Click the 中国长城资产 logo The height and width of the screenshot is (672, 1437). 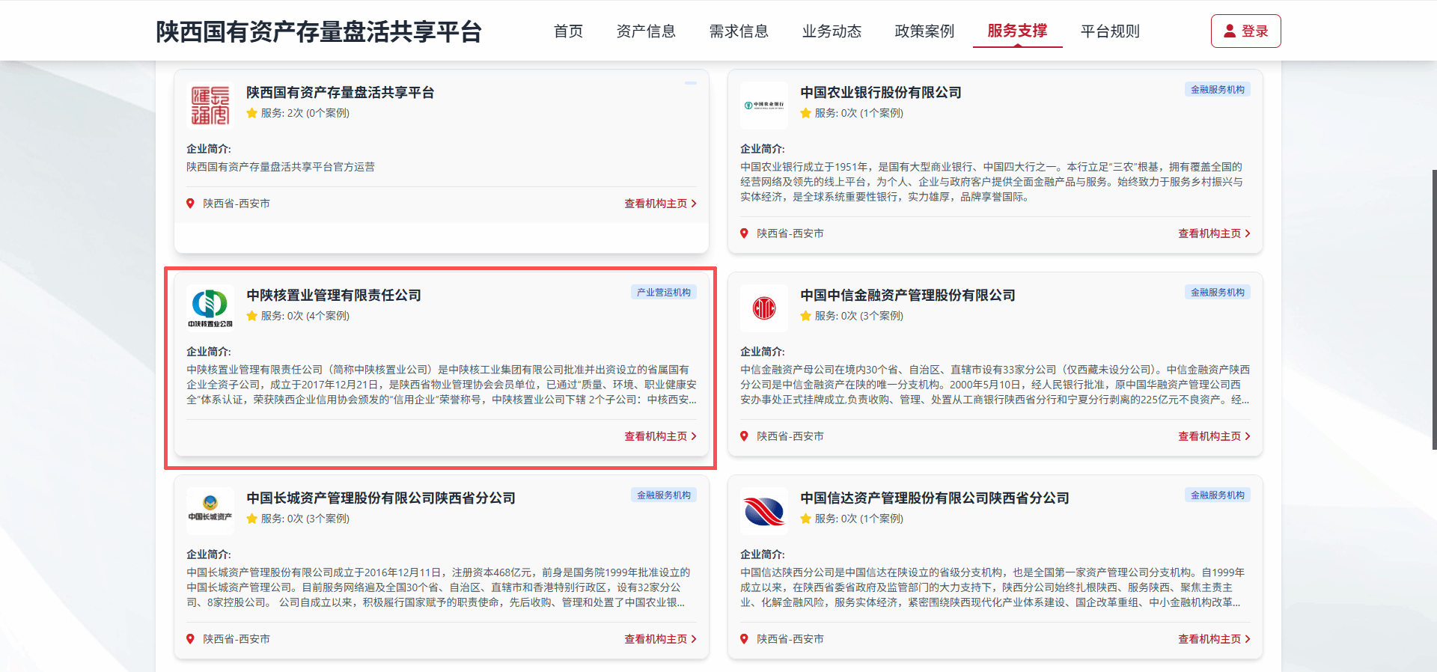pos(210,510)
